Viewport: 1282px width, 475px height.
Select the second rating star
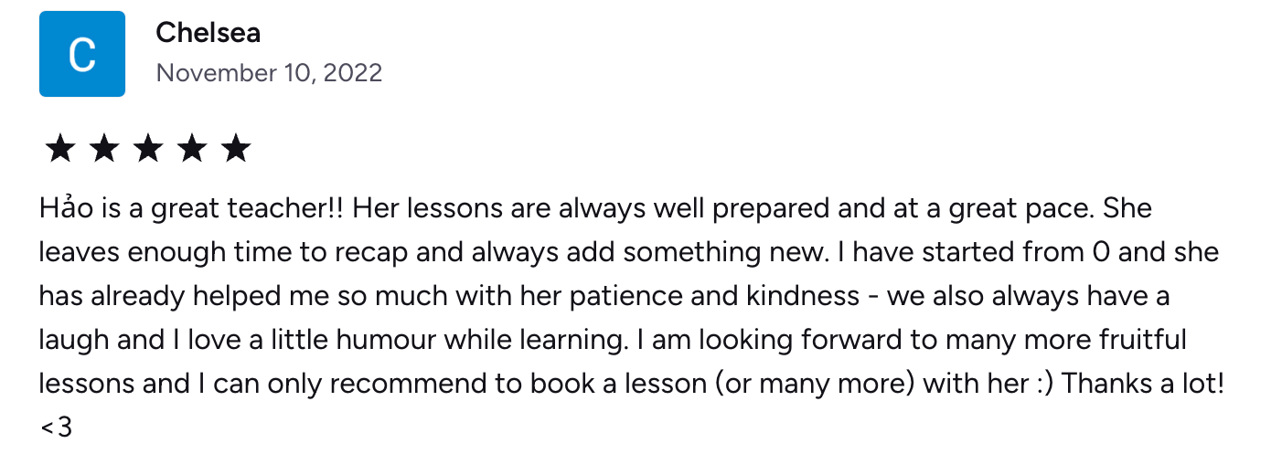[x=104, y=148]
